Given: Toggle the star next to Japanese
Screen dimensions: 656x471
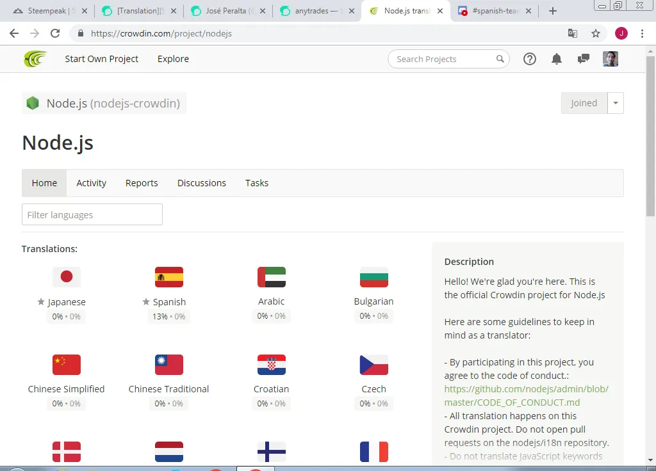Looking at the screenshot, I should point(41,301).
